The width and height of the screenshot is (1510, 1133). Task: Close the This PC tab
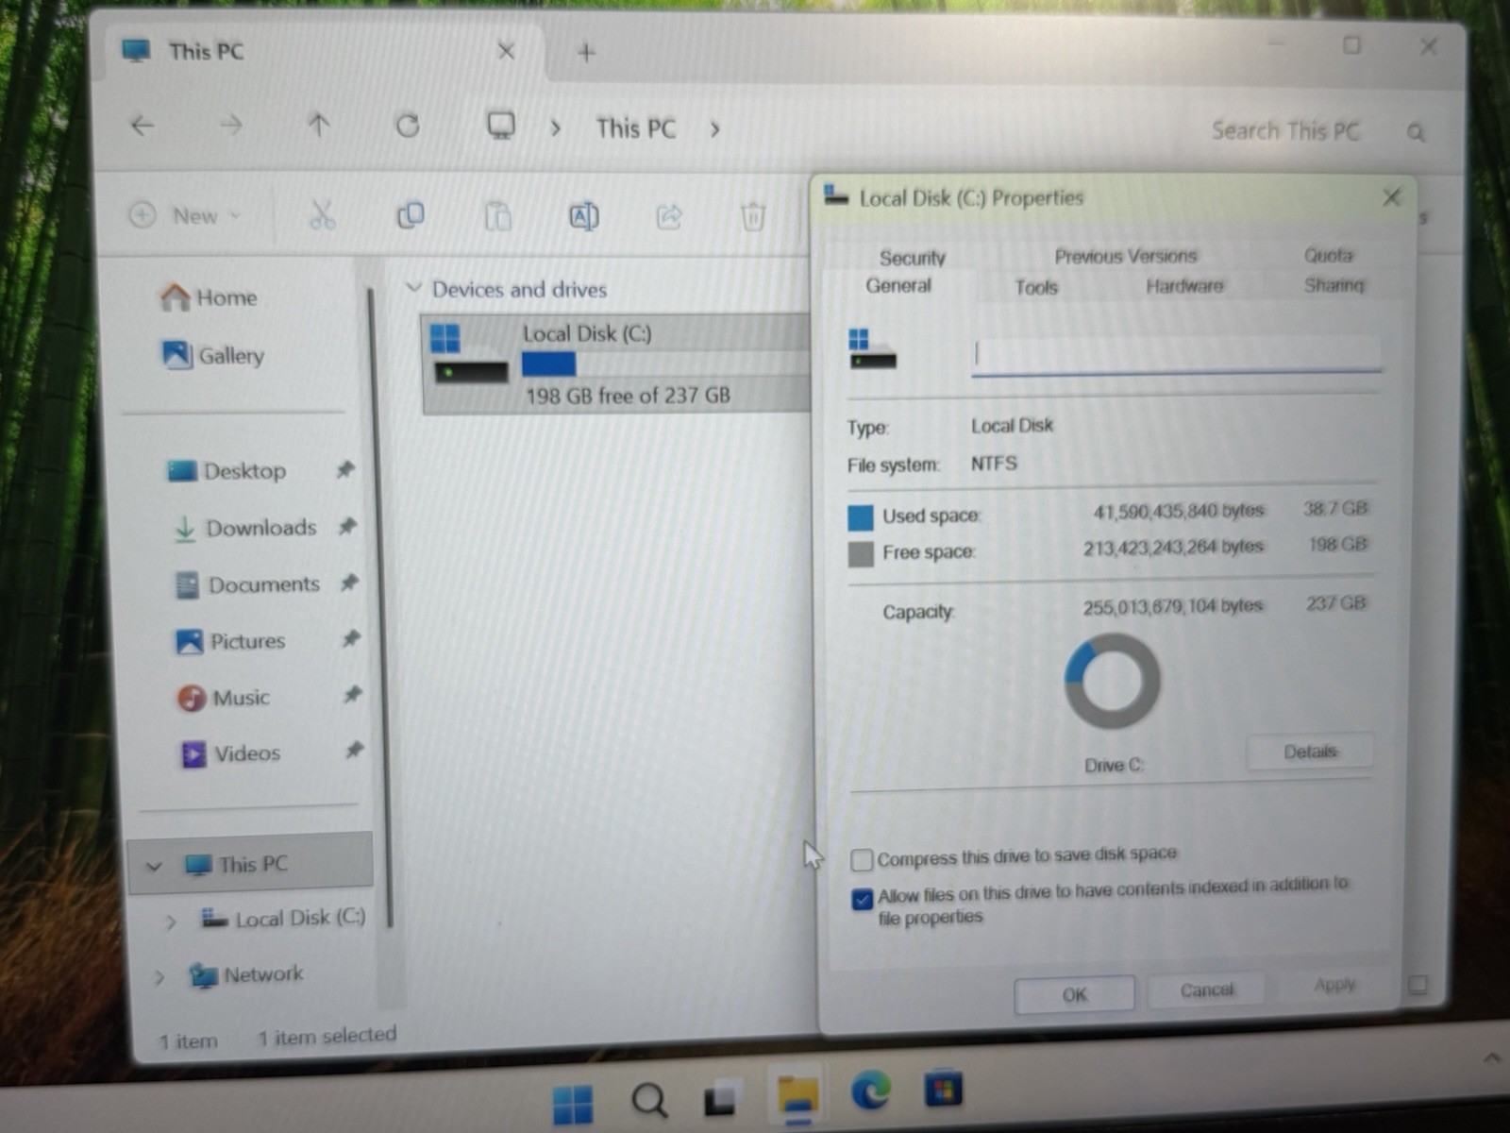pos(506,51)
